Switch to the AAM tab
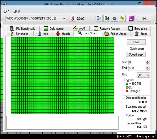 (x=79, y=28)
